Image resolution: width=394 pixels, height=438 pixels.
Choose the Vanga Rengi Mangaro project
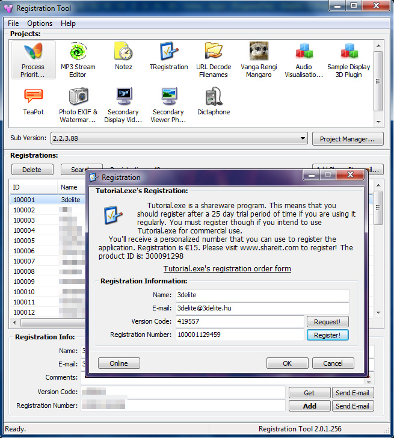click(x=259, y=60)
